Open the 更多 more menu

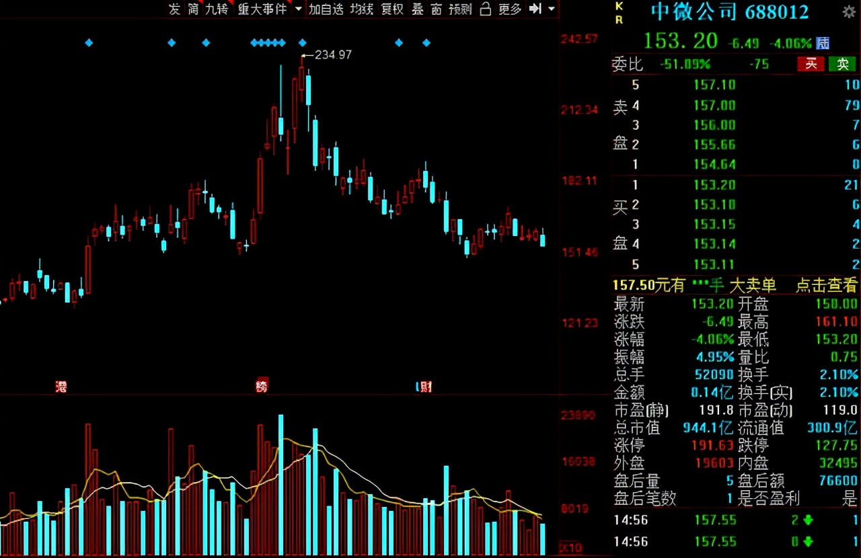(511, 9)
